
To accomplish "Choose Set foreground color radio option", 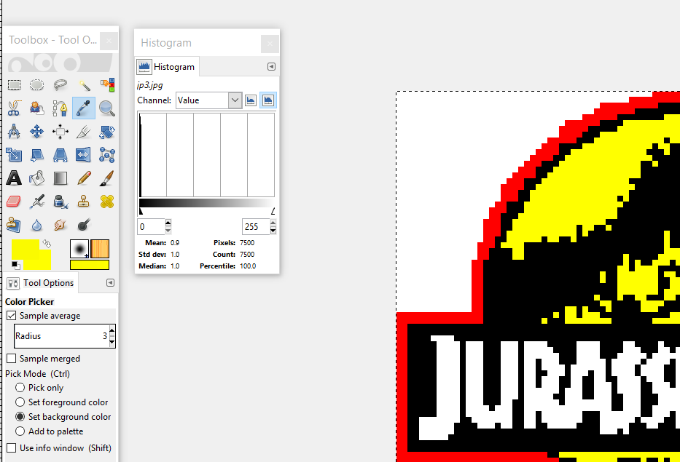I will pos(20,402).
